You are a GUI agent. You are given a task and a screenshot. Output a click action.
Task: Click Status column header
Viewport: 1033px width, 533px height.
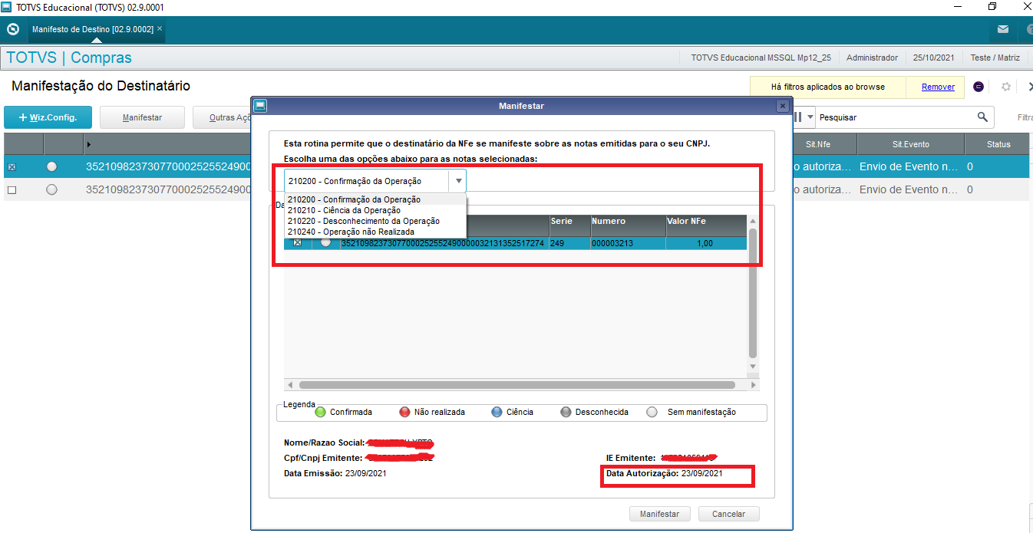coord(998,144)
